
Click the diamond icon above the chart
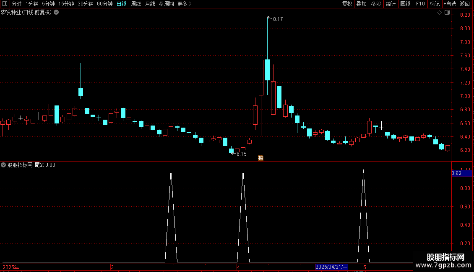tap(440, 13)
